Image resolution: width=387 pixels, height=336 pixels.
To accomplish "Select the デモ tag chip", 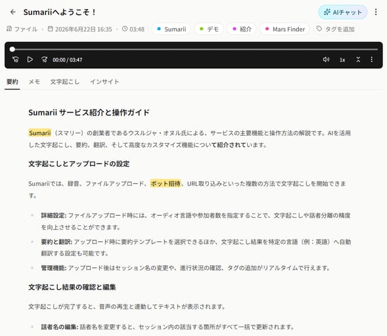I will coord(209,29).
